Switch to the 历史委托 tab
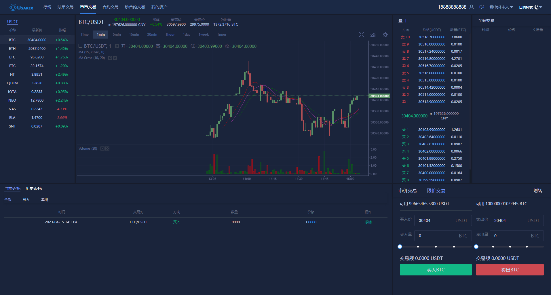 pos(34,189)
